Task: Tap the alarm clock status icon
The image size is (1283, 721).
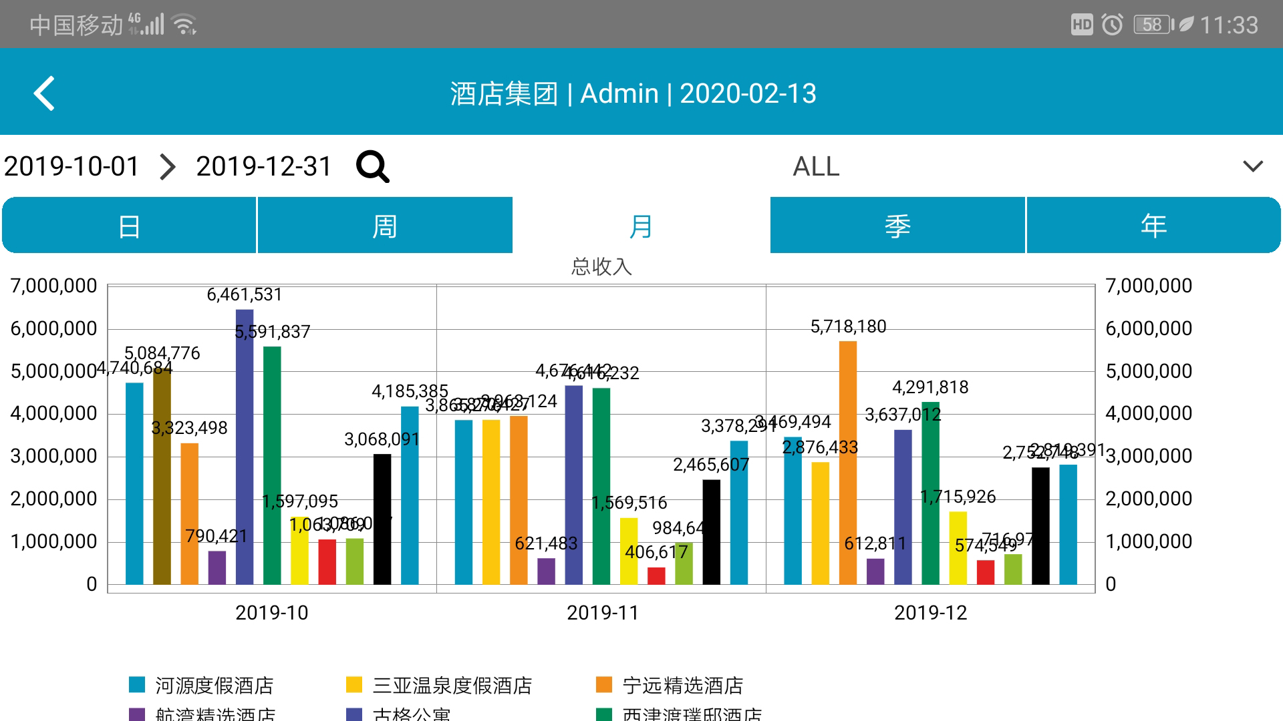Action: pos(1112,25)
